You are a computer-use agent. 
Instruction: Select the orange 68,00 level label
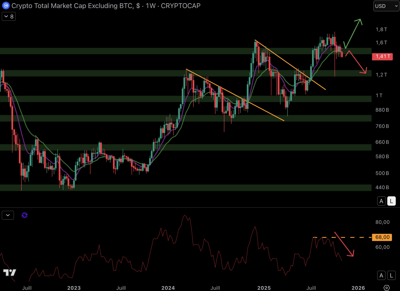pos(382,237)
